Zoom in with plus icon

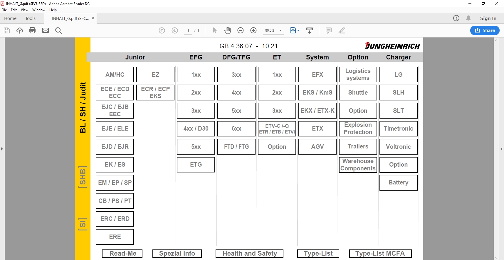[x=253, y=30]
